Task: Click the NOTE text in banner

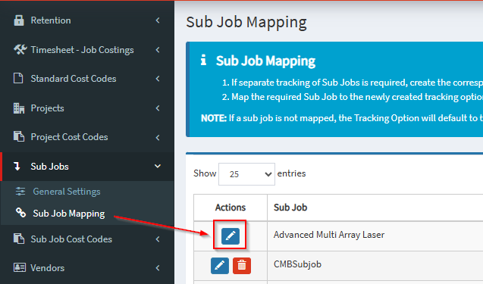Action: coord(214,118)
